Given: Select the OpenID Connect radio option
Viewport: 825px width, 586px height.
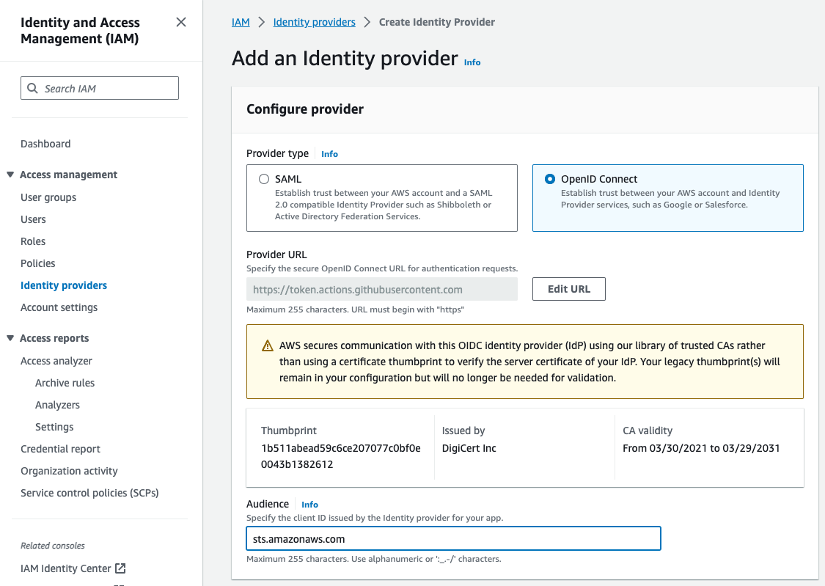Looking at the screenshot, I should [x=550, y=179].
